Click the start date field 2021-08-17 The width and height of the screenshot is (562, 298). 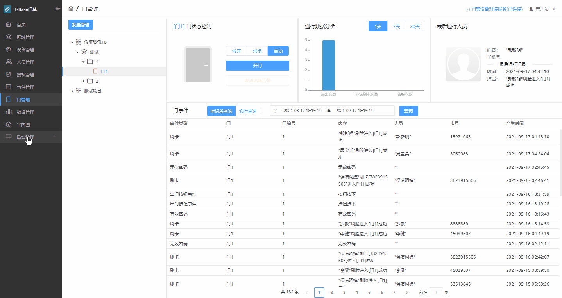(x=302, y=111)
